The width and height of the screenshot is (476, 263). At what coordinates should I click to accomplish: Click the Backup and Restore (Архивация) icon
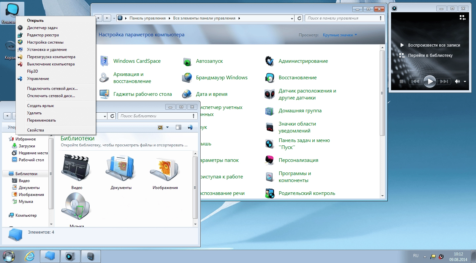coord(104,78)
